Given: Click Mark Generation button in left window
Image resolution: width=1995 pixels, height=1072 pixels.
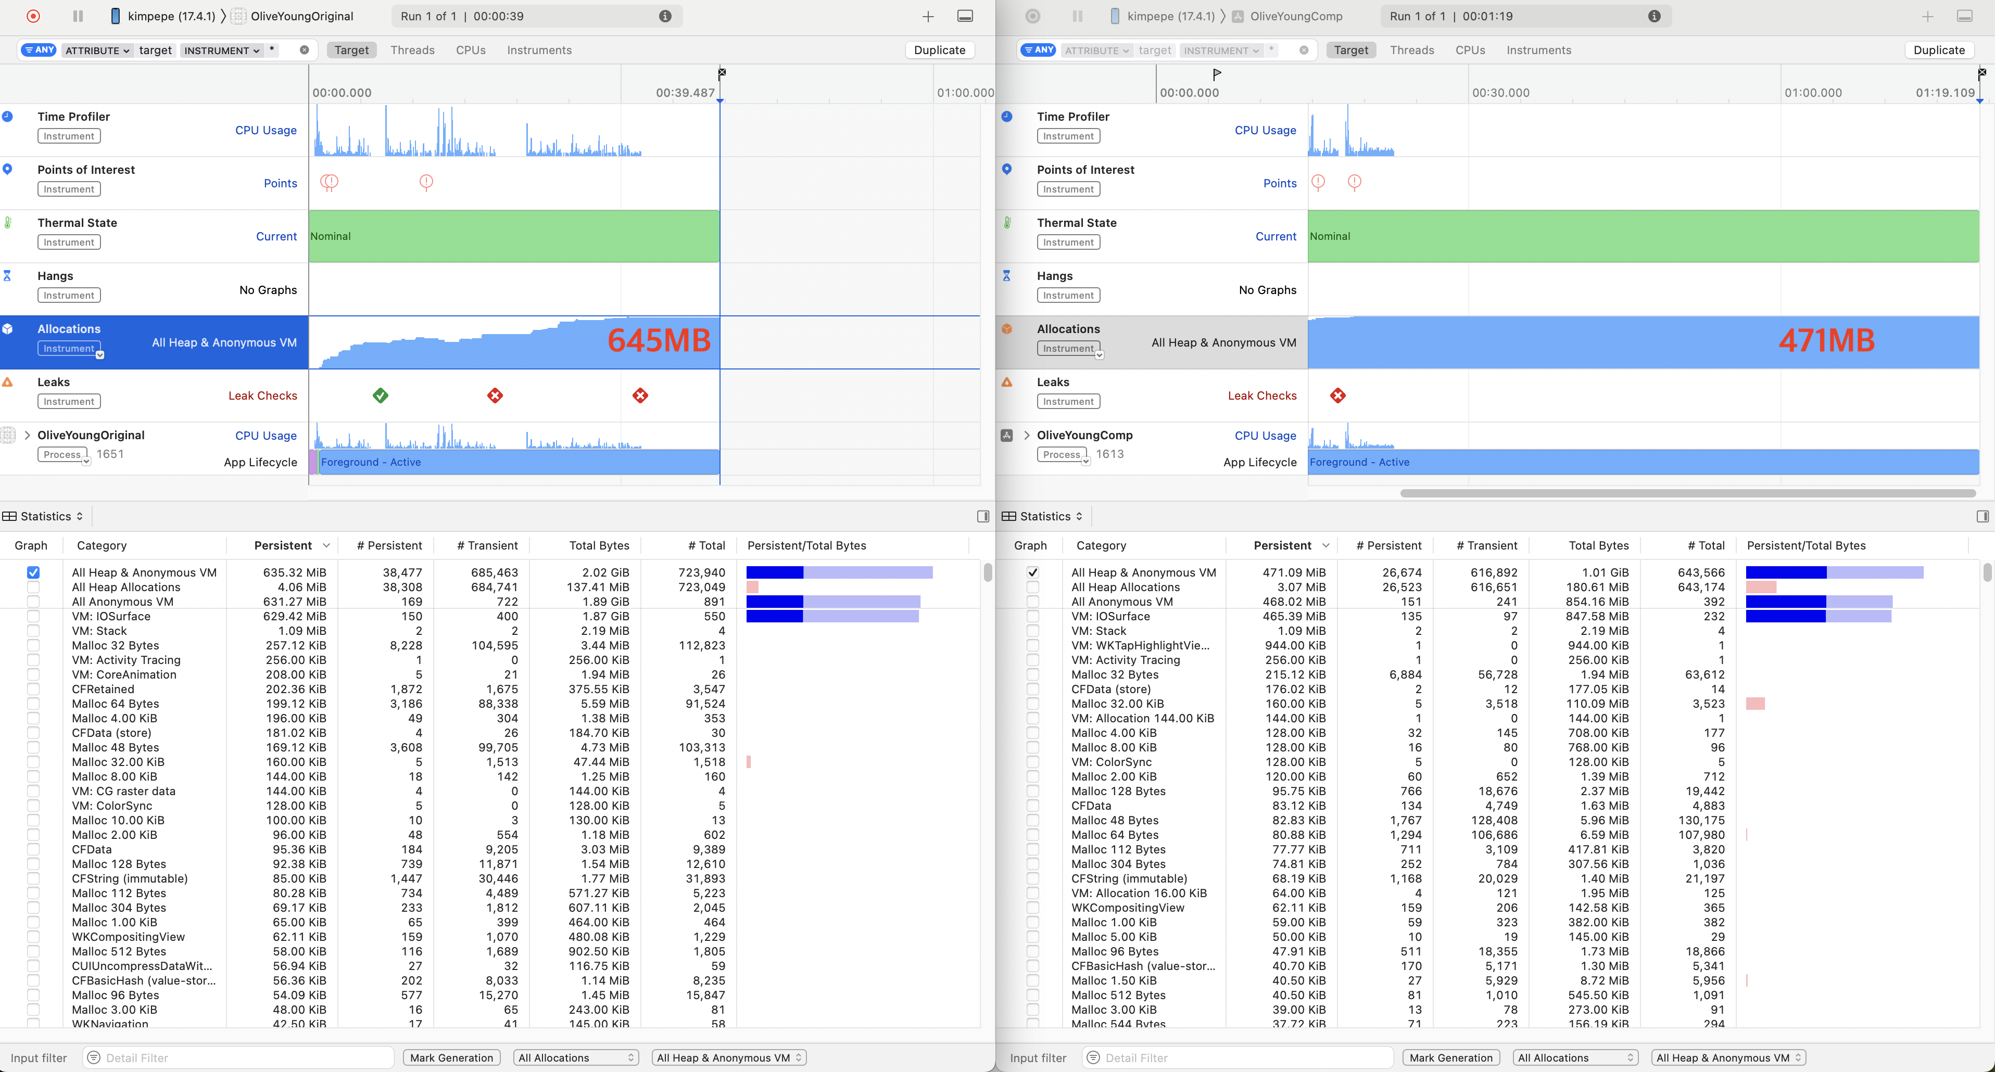Looking at the screenshot, I should click(x=451, y=1058).
